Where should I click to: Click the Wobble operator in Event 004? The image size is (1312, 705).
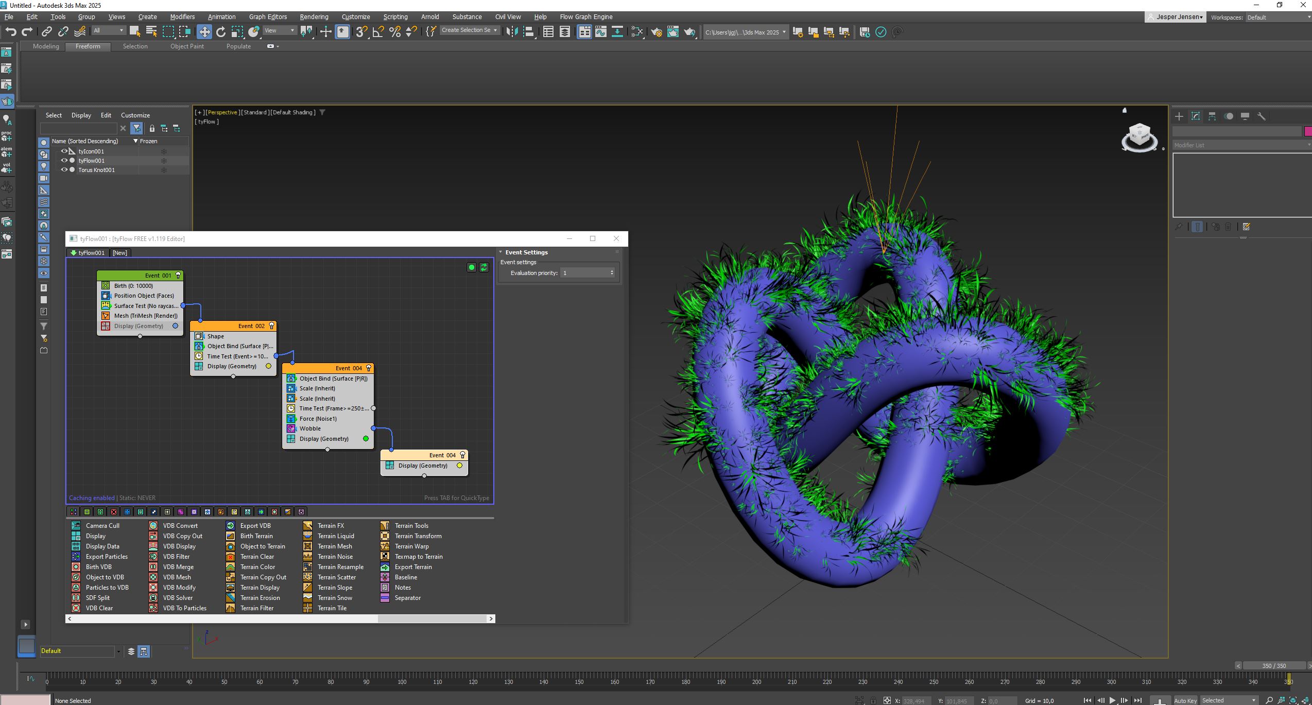pyautogui.click(x=310, y=428)
